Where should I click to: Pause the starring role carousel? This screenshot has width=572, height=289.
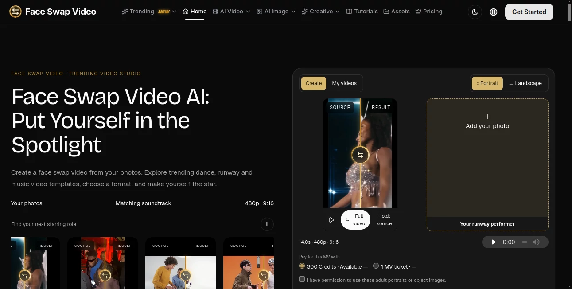[x=267, y=224]
